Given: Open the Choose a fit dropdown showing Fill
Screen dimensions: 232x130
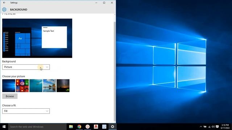Looking at the screenshot, I should point(26,111).
